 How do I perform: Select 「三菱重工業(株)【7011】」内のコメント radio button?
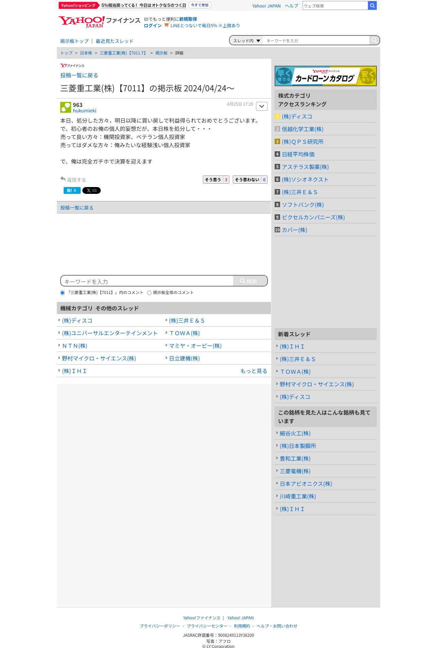click(62, 293)
